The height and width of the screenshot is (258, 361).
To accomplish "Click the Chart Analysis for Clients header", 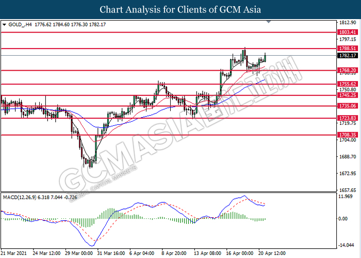I will coord(180,10).
